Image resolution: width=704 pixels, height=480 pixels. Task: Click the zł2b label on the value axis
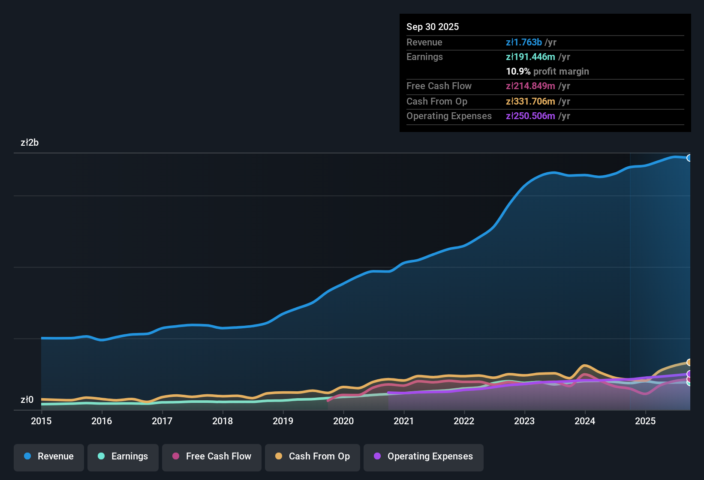click(x=30, y=142)
